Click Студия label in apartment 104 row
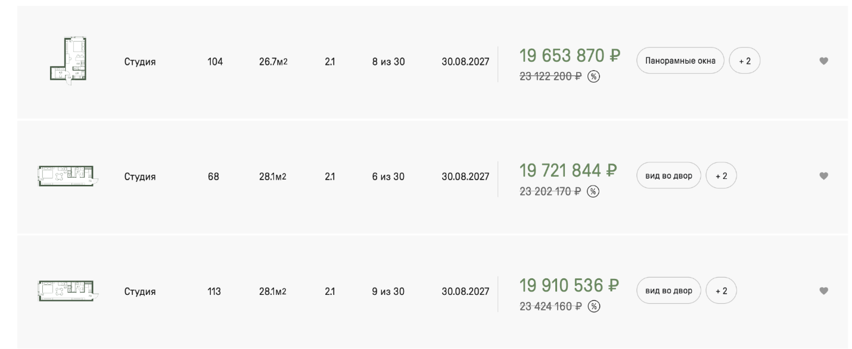This screenshot has height=349, width=852. click(x=140, y=61)
